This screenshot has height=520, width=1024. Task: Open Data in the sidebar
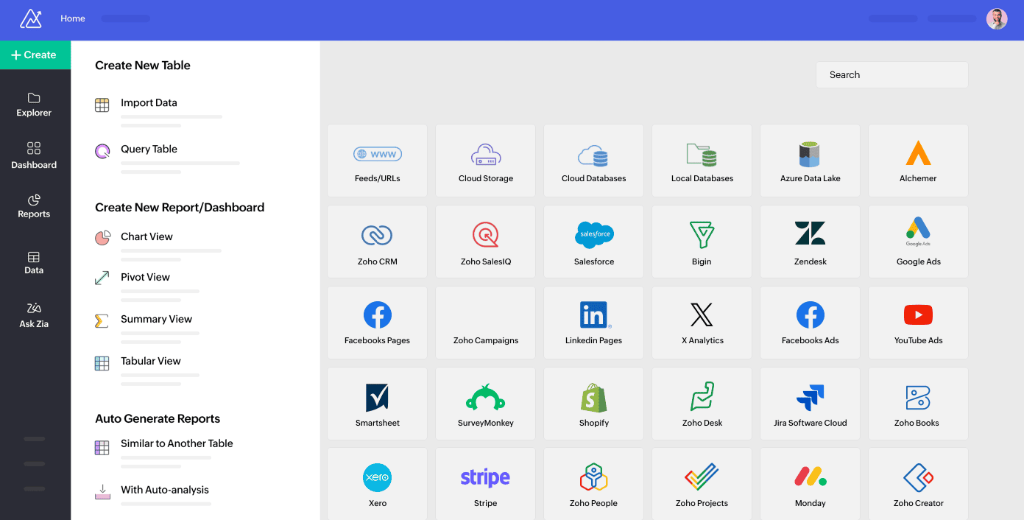coord(34,263)
